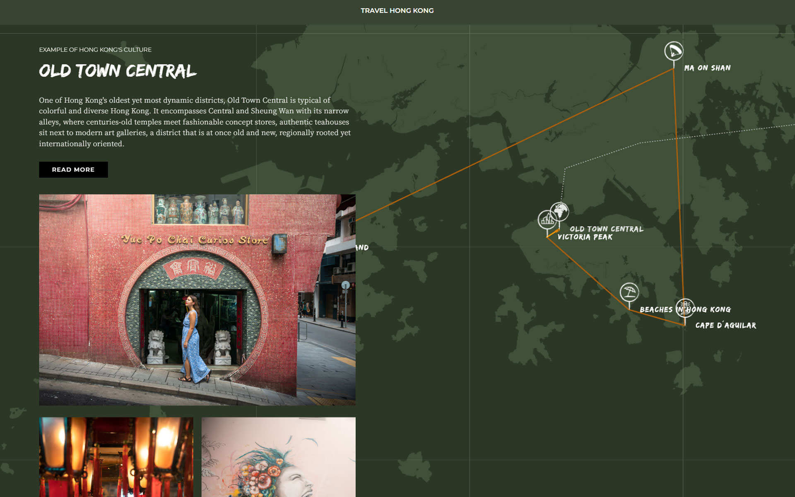
Task: Click the Read More button
Action: (73, 169)
